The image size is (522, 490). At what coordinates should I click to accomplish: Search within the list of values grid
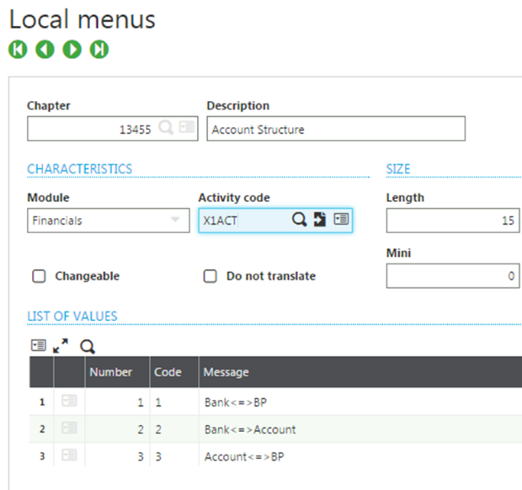(x=88, y=346)
